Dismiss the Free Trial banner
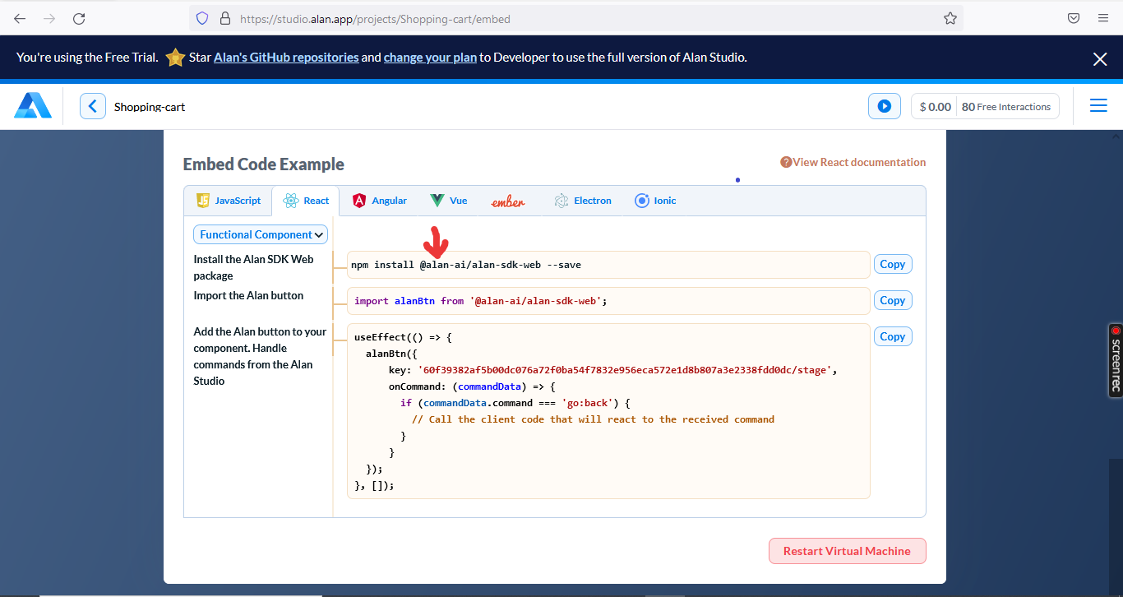Image resolution: width=1123 pixels, height=597 pixels. point(1100,58)
